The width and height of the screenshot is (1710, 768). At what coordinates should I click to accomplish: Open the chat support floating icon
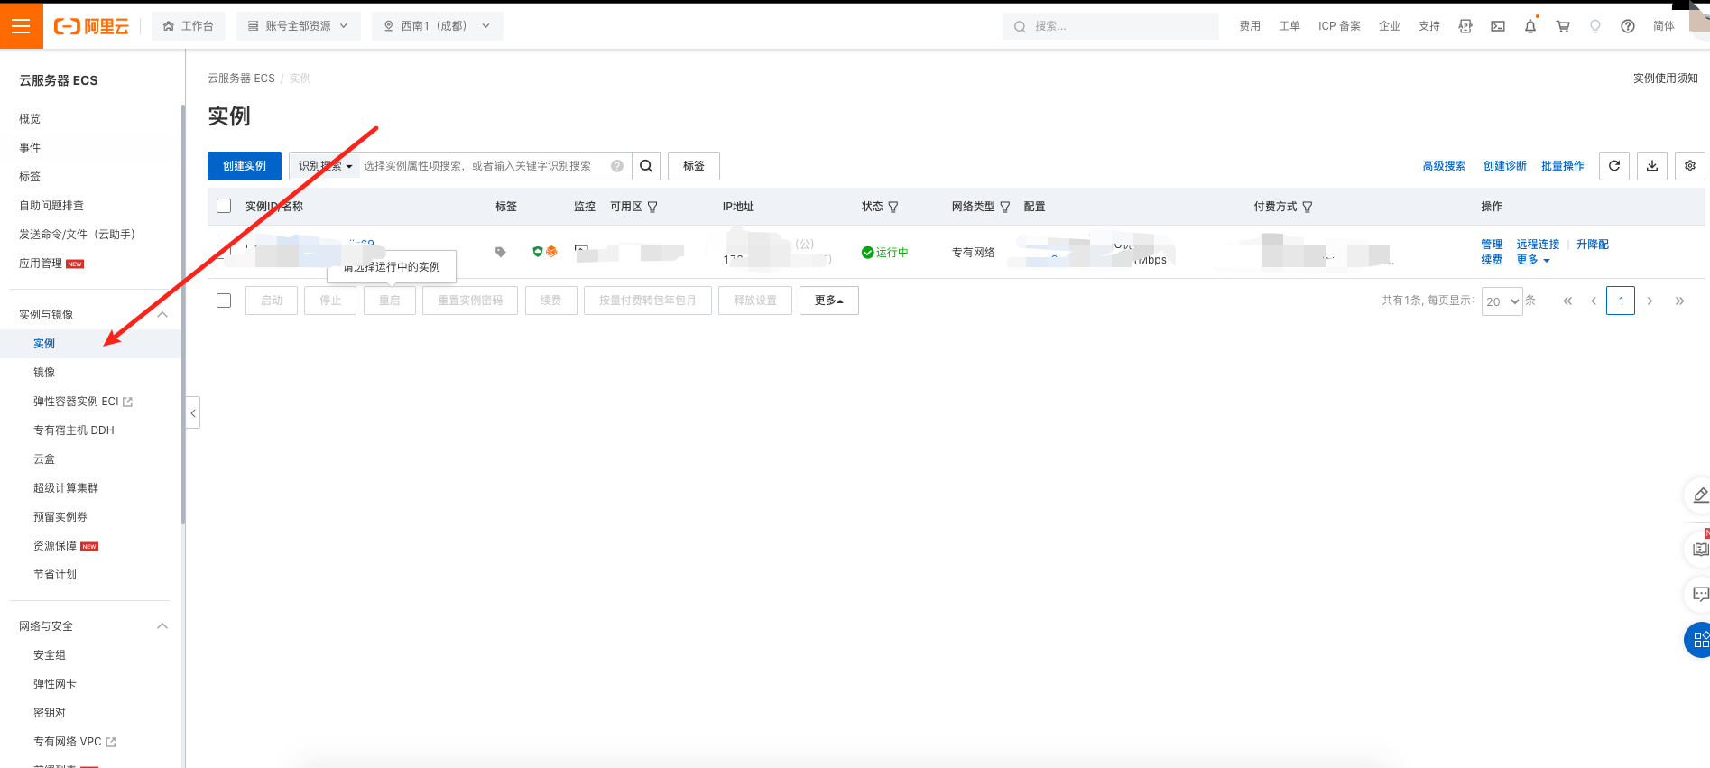1700,595
